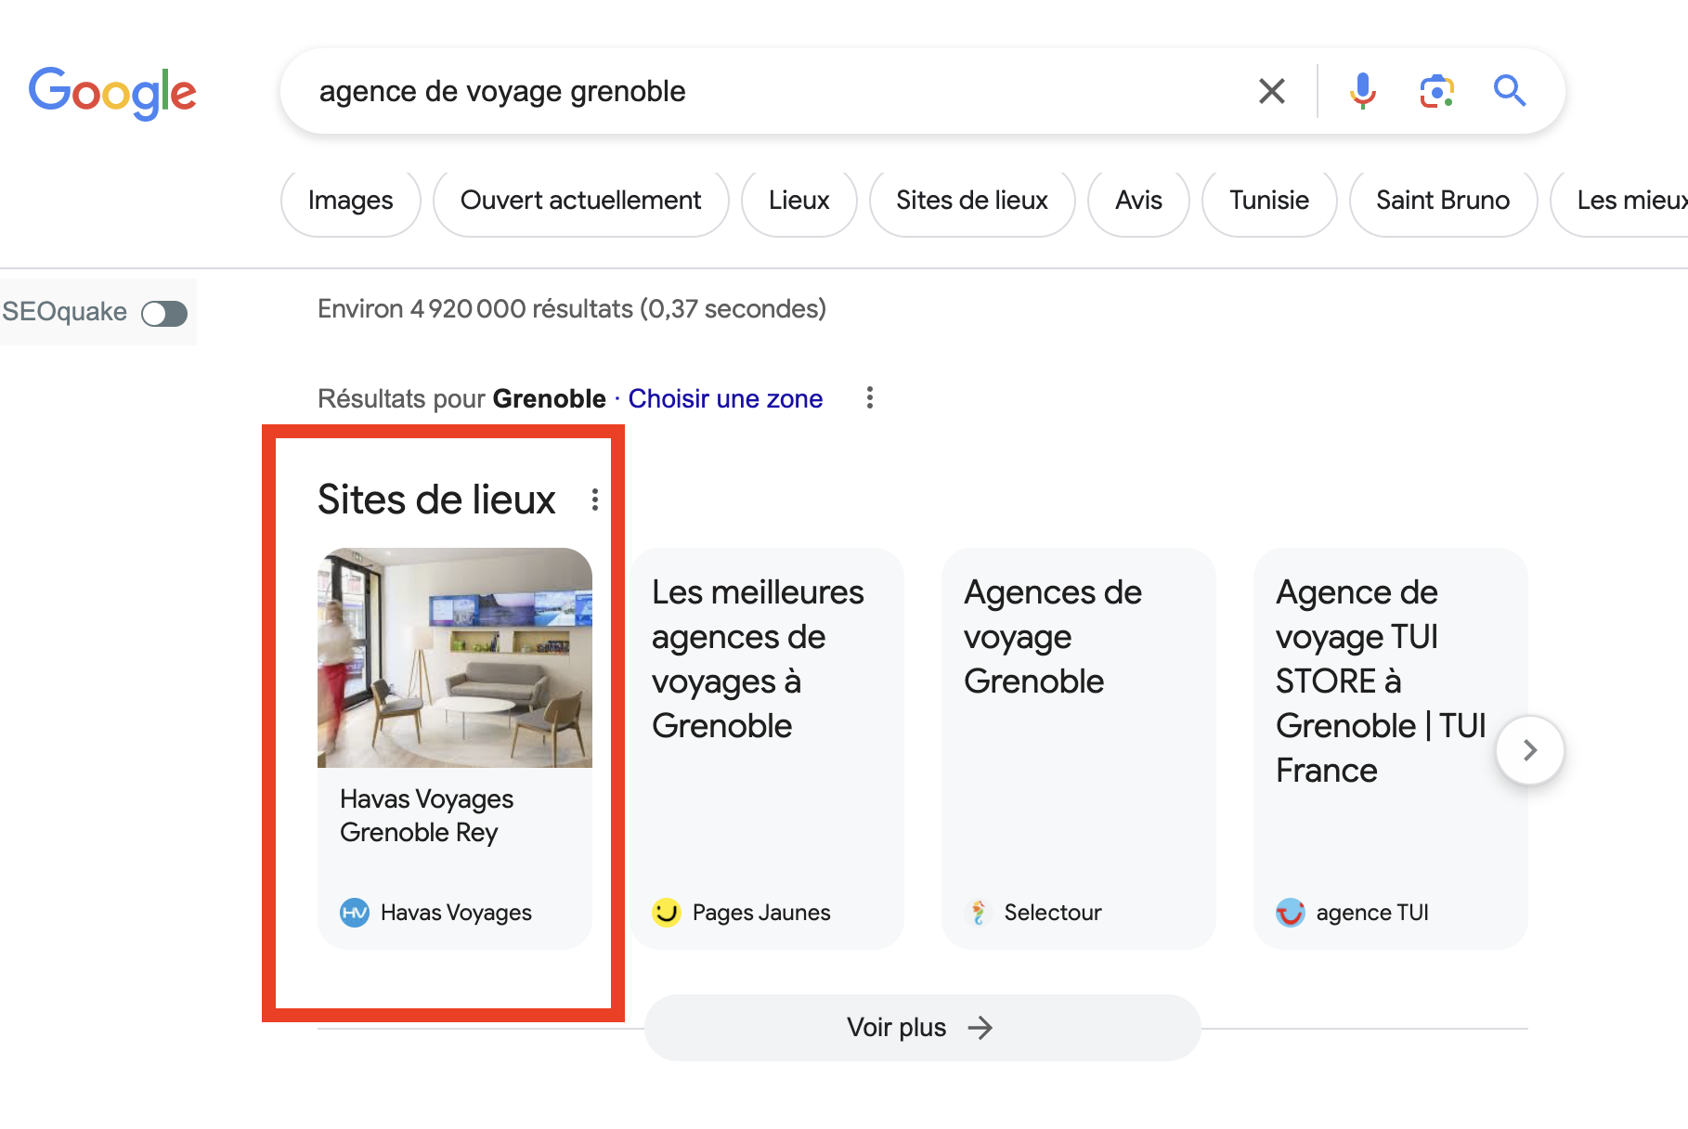The width and height of the screenshot is (1688, 1129).
Task: Open more options beside Choisir une zone
Action: point(869,398)
